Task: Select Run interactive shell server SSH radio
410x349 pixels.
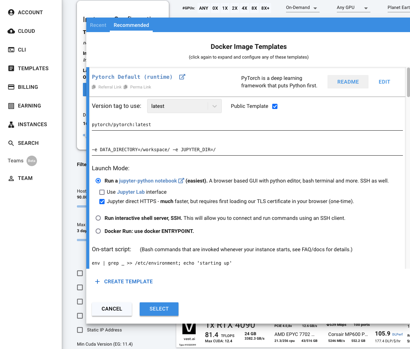Action: click(98, 218)
